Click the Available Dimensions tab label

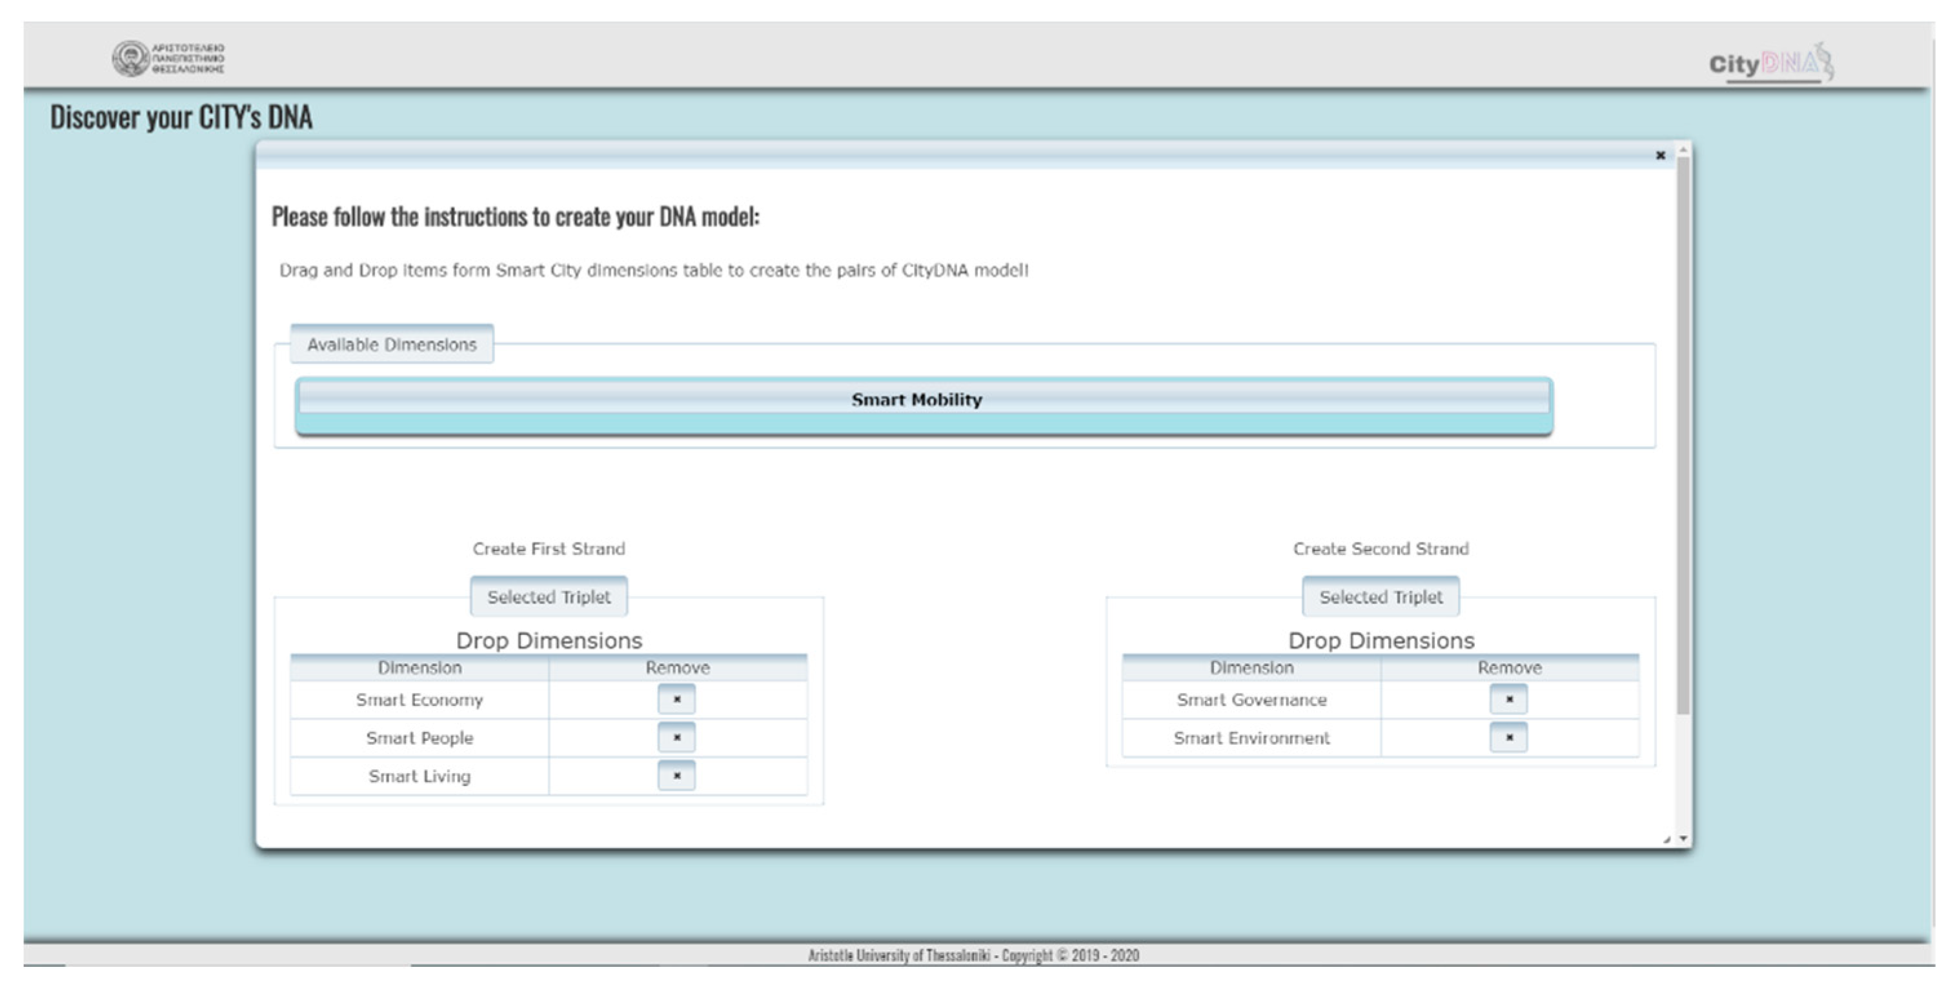click(392, 345)
